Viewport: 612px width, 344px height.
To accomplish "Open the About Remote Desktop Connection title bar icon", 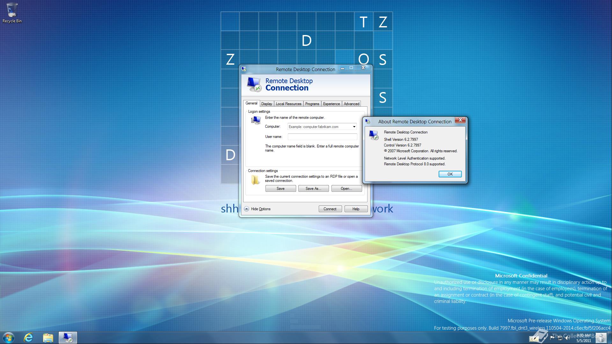I will coord(368,121).
